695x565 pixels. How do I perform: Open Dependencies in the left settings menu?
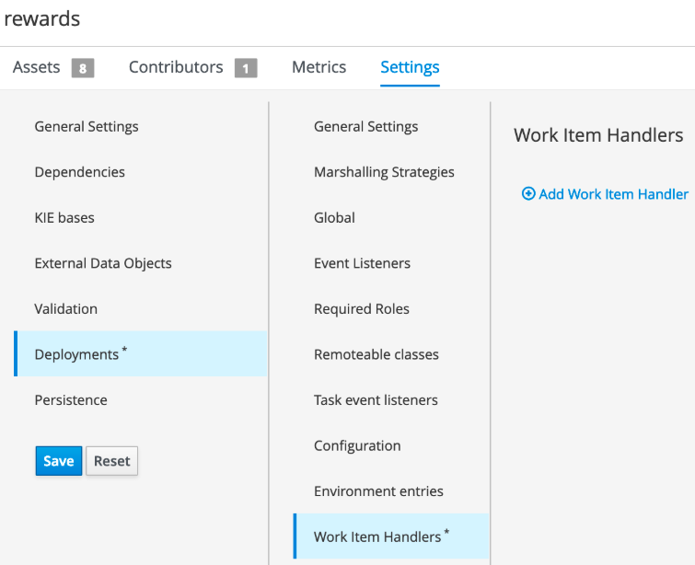pos(79,172)
